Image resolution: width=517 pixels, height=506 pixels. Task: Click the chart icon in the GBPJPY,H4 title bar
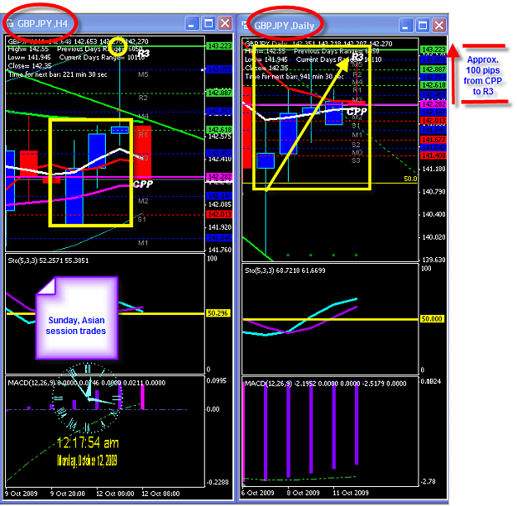[10, 23]
